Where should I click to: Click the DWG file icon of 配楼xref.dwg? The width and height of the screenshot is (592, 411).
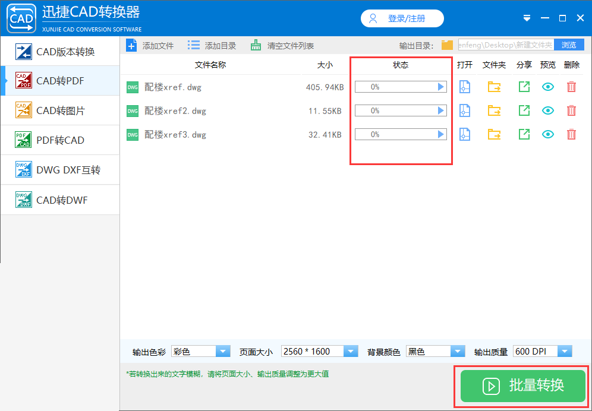[133, 87]
